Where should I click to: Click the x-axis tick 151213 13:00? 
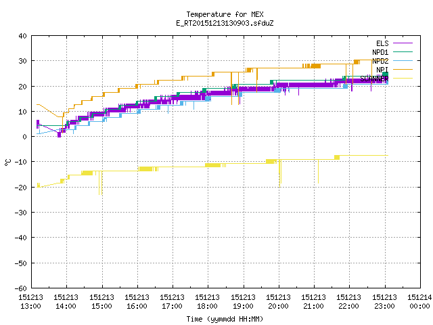(31, 302)
